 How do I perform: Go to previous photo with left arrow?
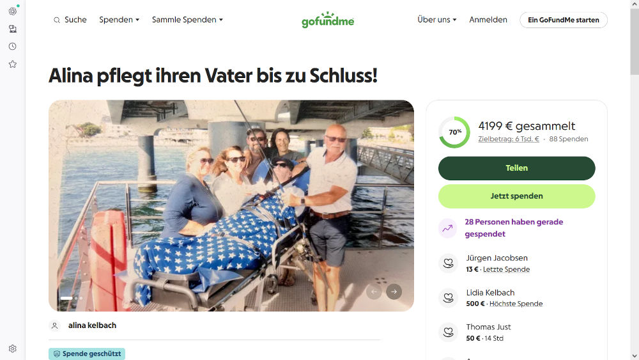click(x=374, y=292)
